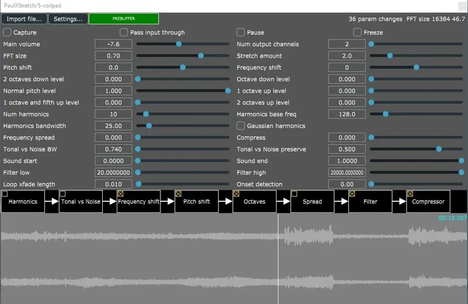Click the Stretch amount value field
The width and height of the screenshot is (468, 304).
pos(346,56)
